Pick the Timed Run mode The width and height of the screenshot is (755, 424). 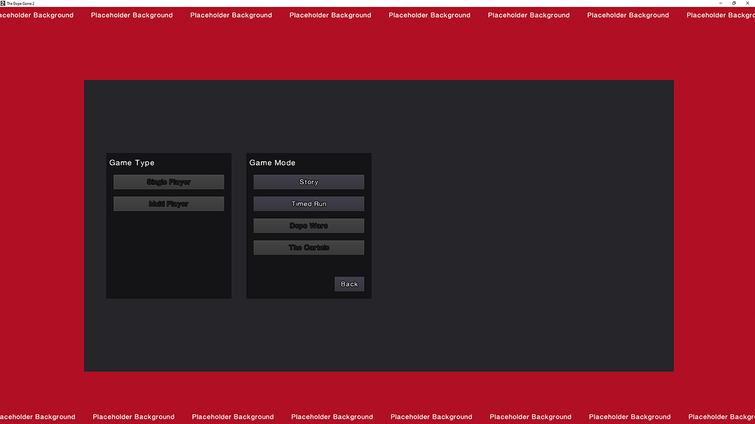coord(308,204)
